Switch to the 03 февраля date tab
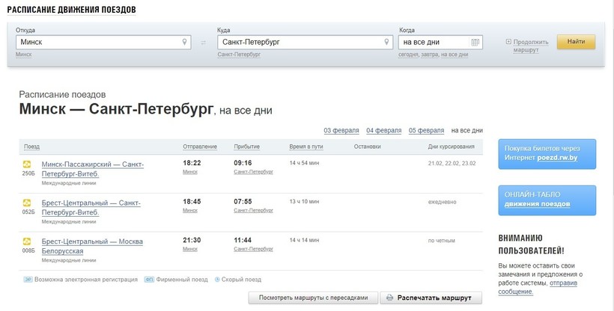Image resolution: width=614 pixels, height=311 pixels. click(341, 130)
